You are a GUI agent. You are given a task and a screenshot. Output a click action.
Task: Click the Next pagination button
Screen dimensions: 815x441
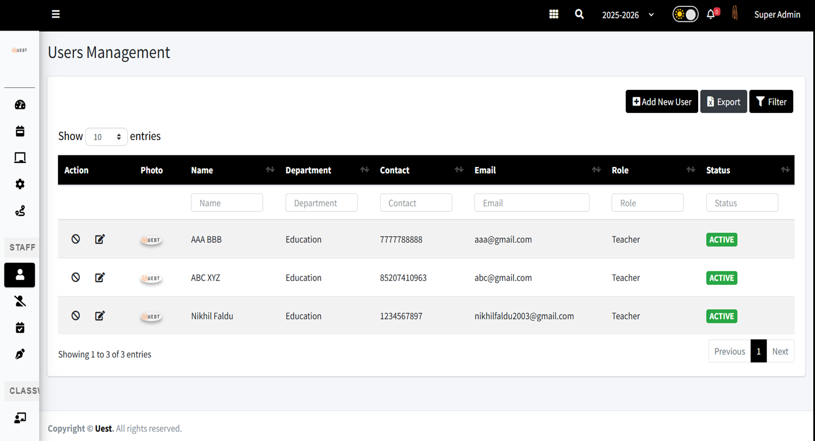pos(780,351)
